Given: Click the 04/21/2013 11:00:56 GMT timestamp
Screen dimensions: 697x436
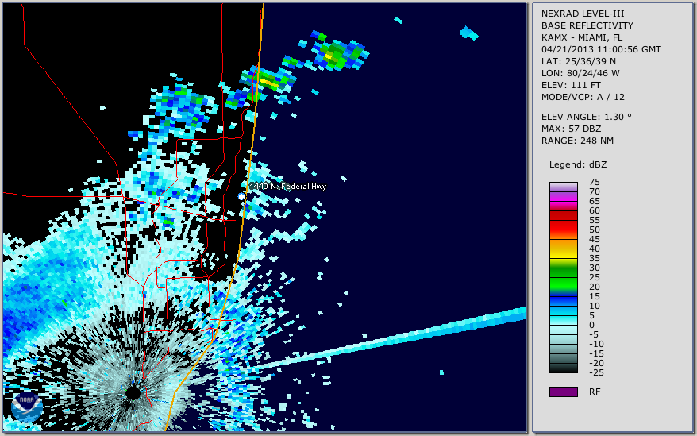Looking at the screenshot, I should point(601,49).
